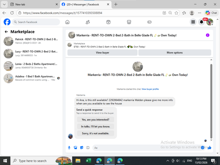This screenshot has height=165, width=220.
Task: Refresh the page
Action: tap(12, 13)
